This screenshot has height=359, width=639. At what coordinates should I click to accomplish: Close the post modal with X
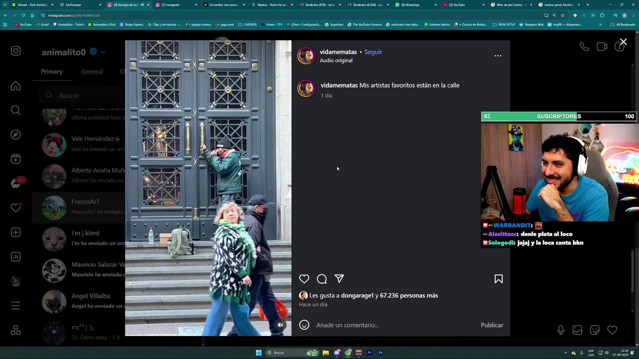point(623,42)
